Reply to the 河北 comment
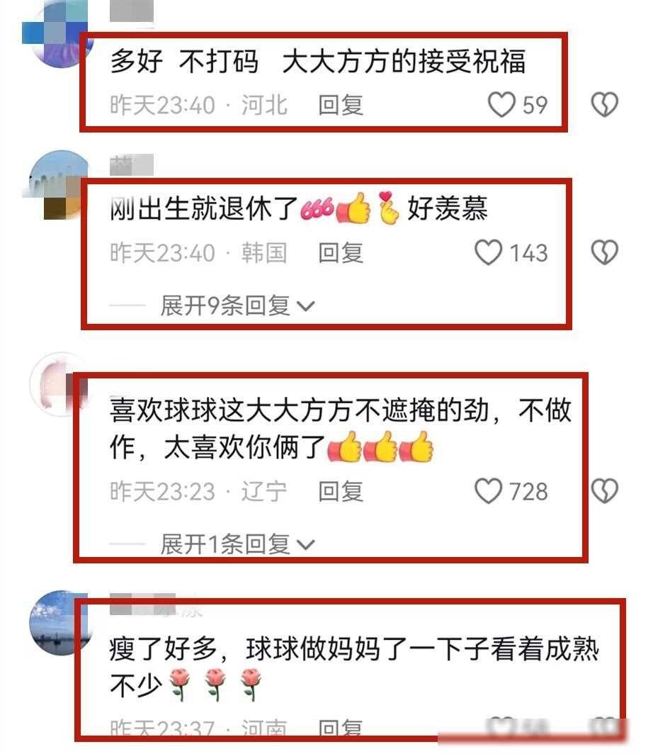 tap(341, 105)
